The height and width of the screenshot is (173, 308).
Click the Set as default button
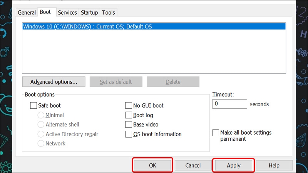(x=116, y=82)
